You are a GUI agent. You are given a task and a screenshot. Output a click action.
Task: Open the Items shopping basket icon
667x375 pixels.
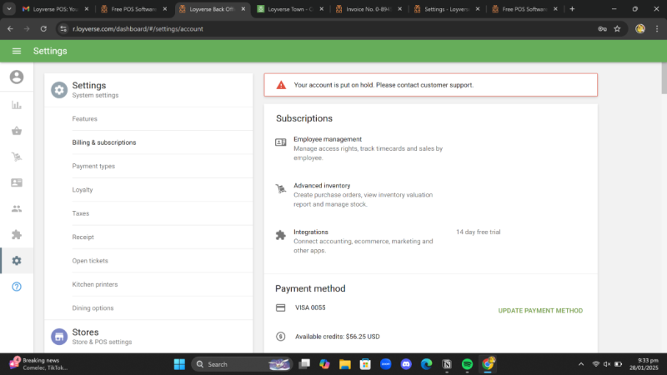point(17,131)
